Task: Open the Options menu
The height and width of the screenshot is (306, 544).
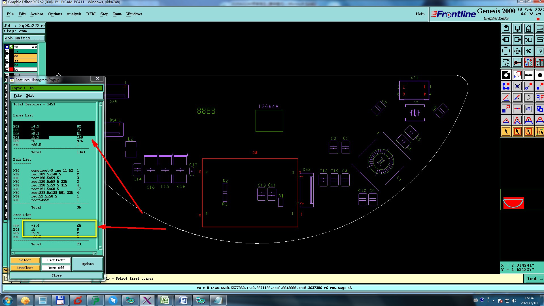Action: [55, 14]
